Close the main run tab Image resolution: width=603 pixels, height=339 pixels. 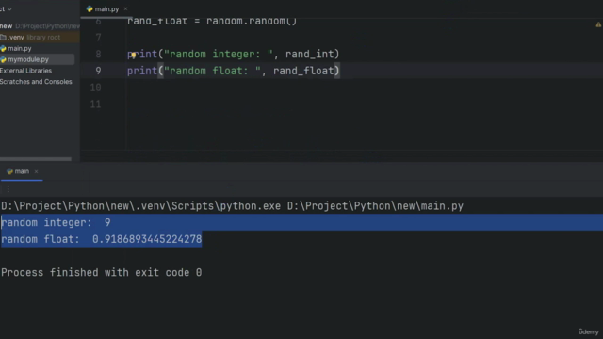pyautogui.click(x=36, y=171)
